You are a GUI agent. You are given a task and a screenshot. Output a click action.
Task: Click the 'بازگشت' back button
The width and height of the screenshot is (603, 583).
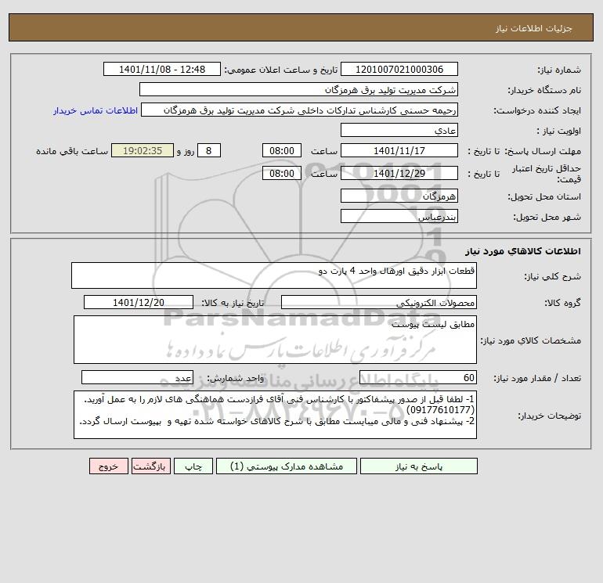click(150, 466)
